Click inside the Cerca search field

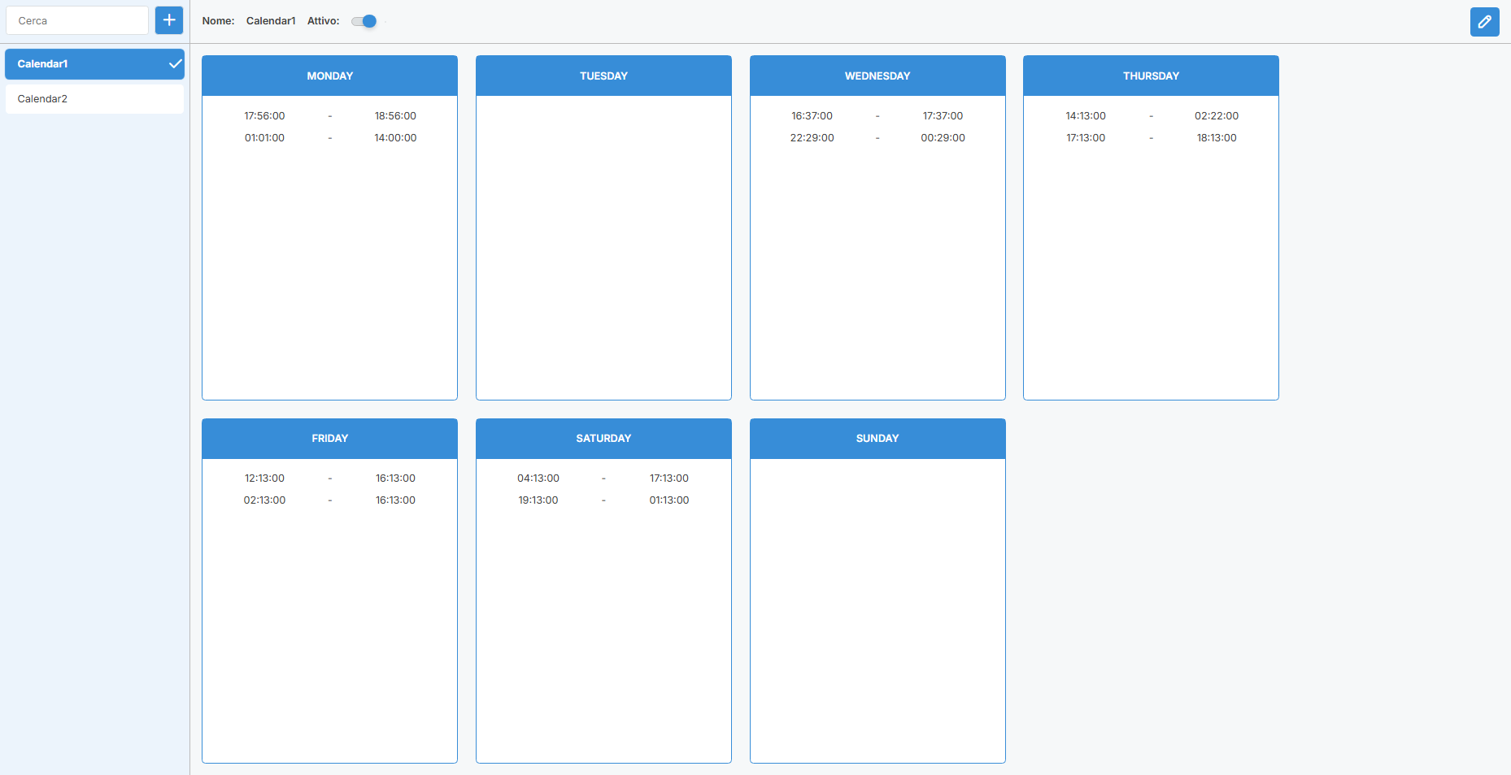(77, 21)
